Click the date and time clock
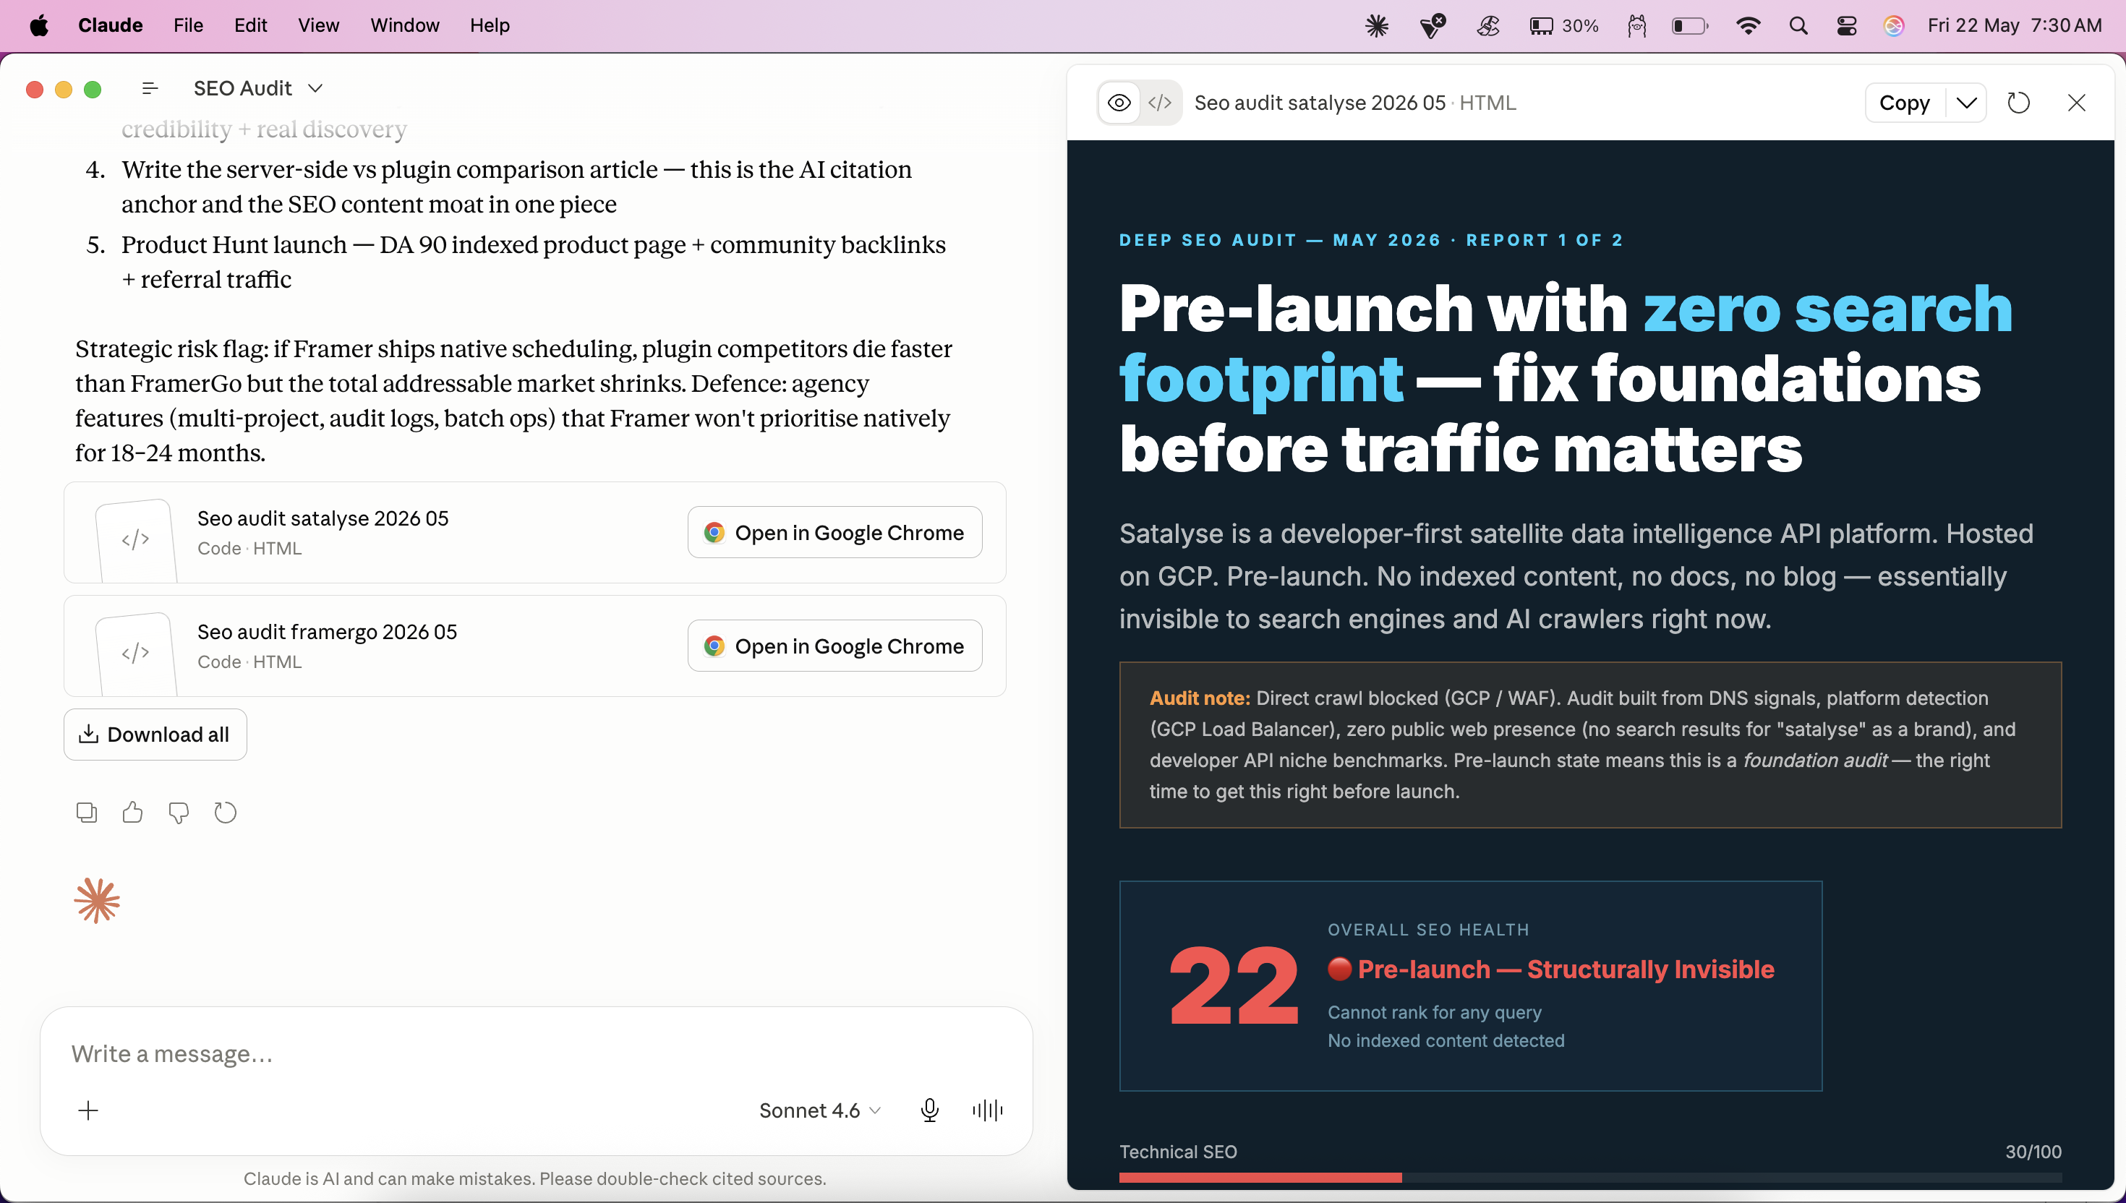2126x1203 pixels. [x=2015, y=25]
